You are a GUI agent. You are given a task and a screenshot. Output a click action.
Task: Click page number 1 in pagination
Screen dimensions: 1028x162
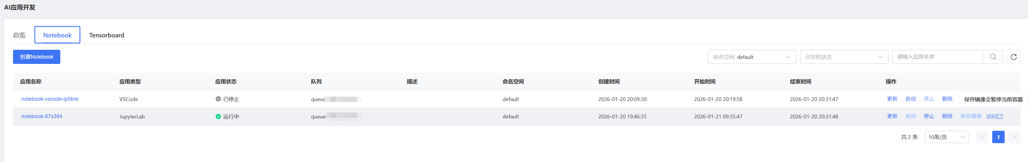click(x=998, y=137)
